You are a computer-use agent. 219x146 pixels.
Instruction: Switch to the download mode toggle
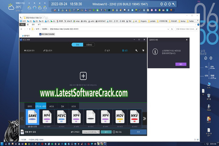(89, 45)
